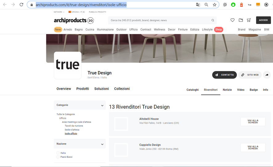Viewport: 273px width, 167px height.
Task: Collapse the Nazione filter panel
Action: click(102, 144)
